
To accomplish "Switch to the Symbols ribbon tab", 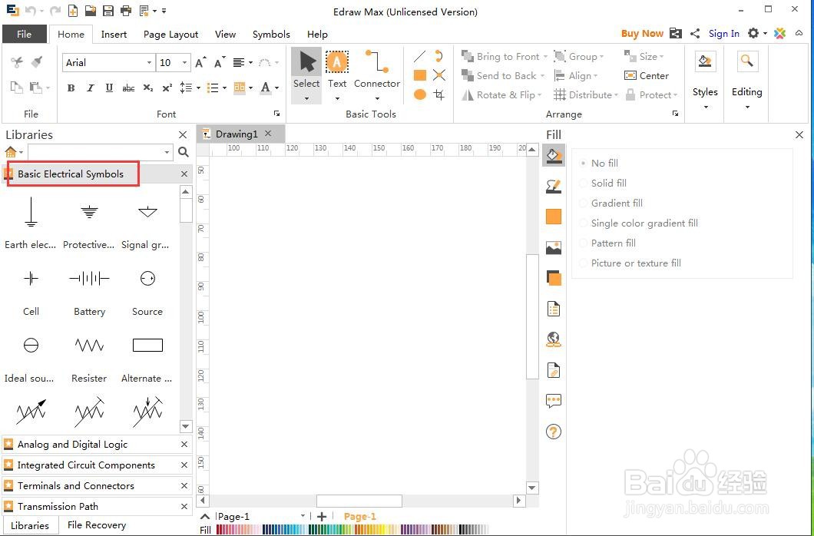I will [x=271, y=35].
